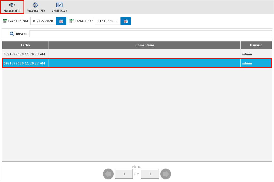274x182 pixels.
Task: Click the Fecha Final date field
Action: point(108,21)
